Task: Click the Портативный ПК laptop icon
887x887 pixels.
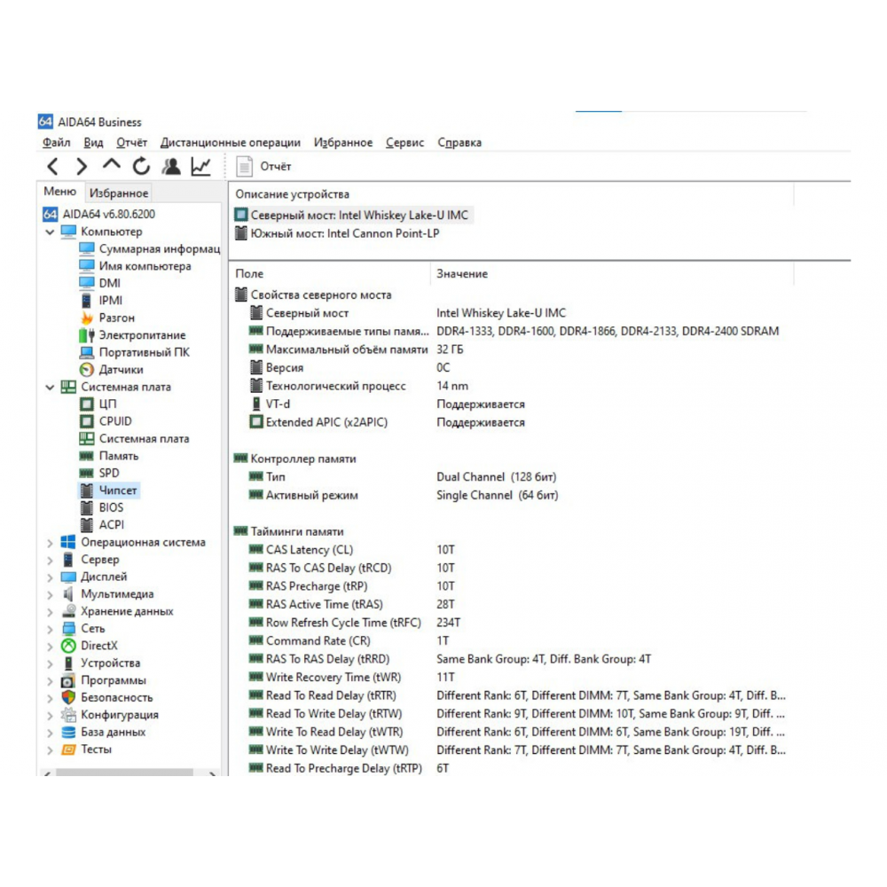Action: [87, 352]
